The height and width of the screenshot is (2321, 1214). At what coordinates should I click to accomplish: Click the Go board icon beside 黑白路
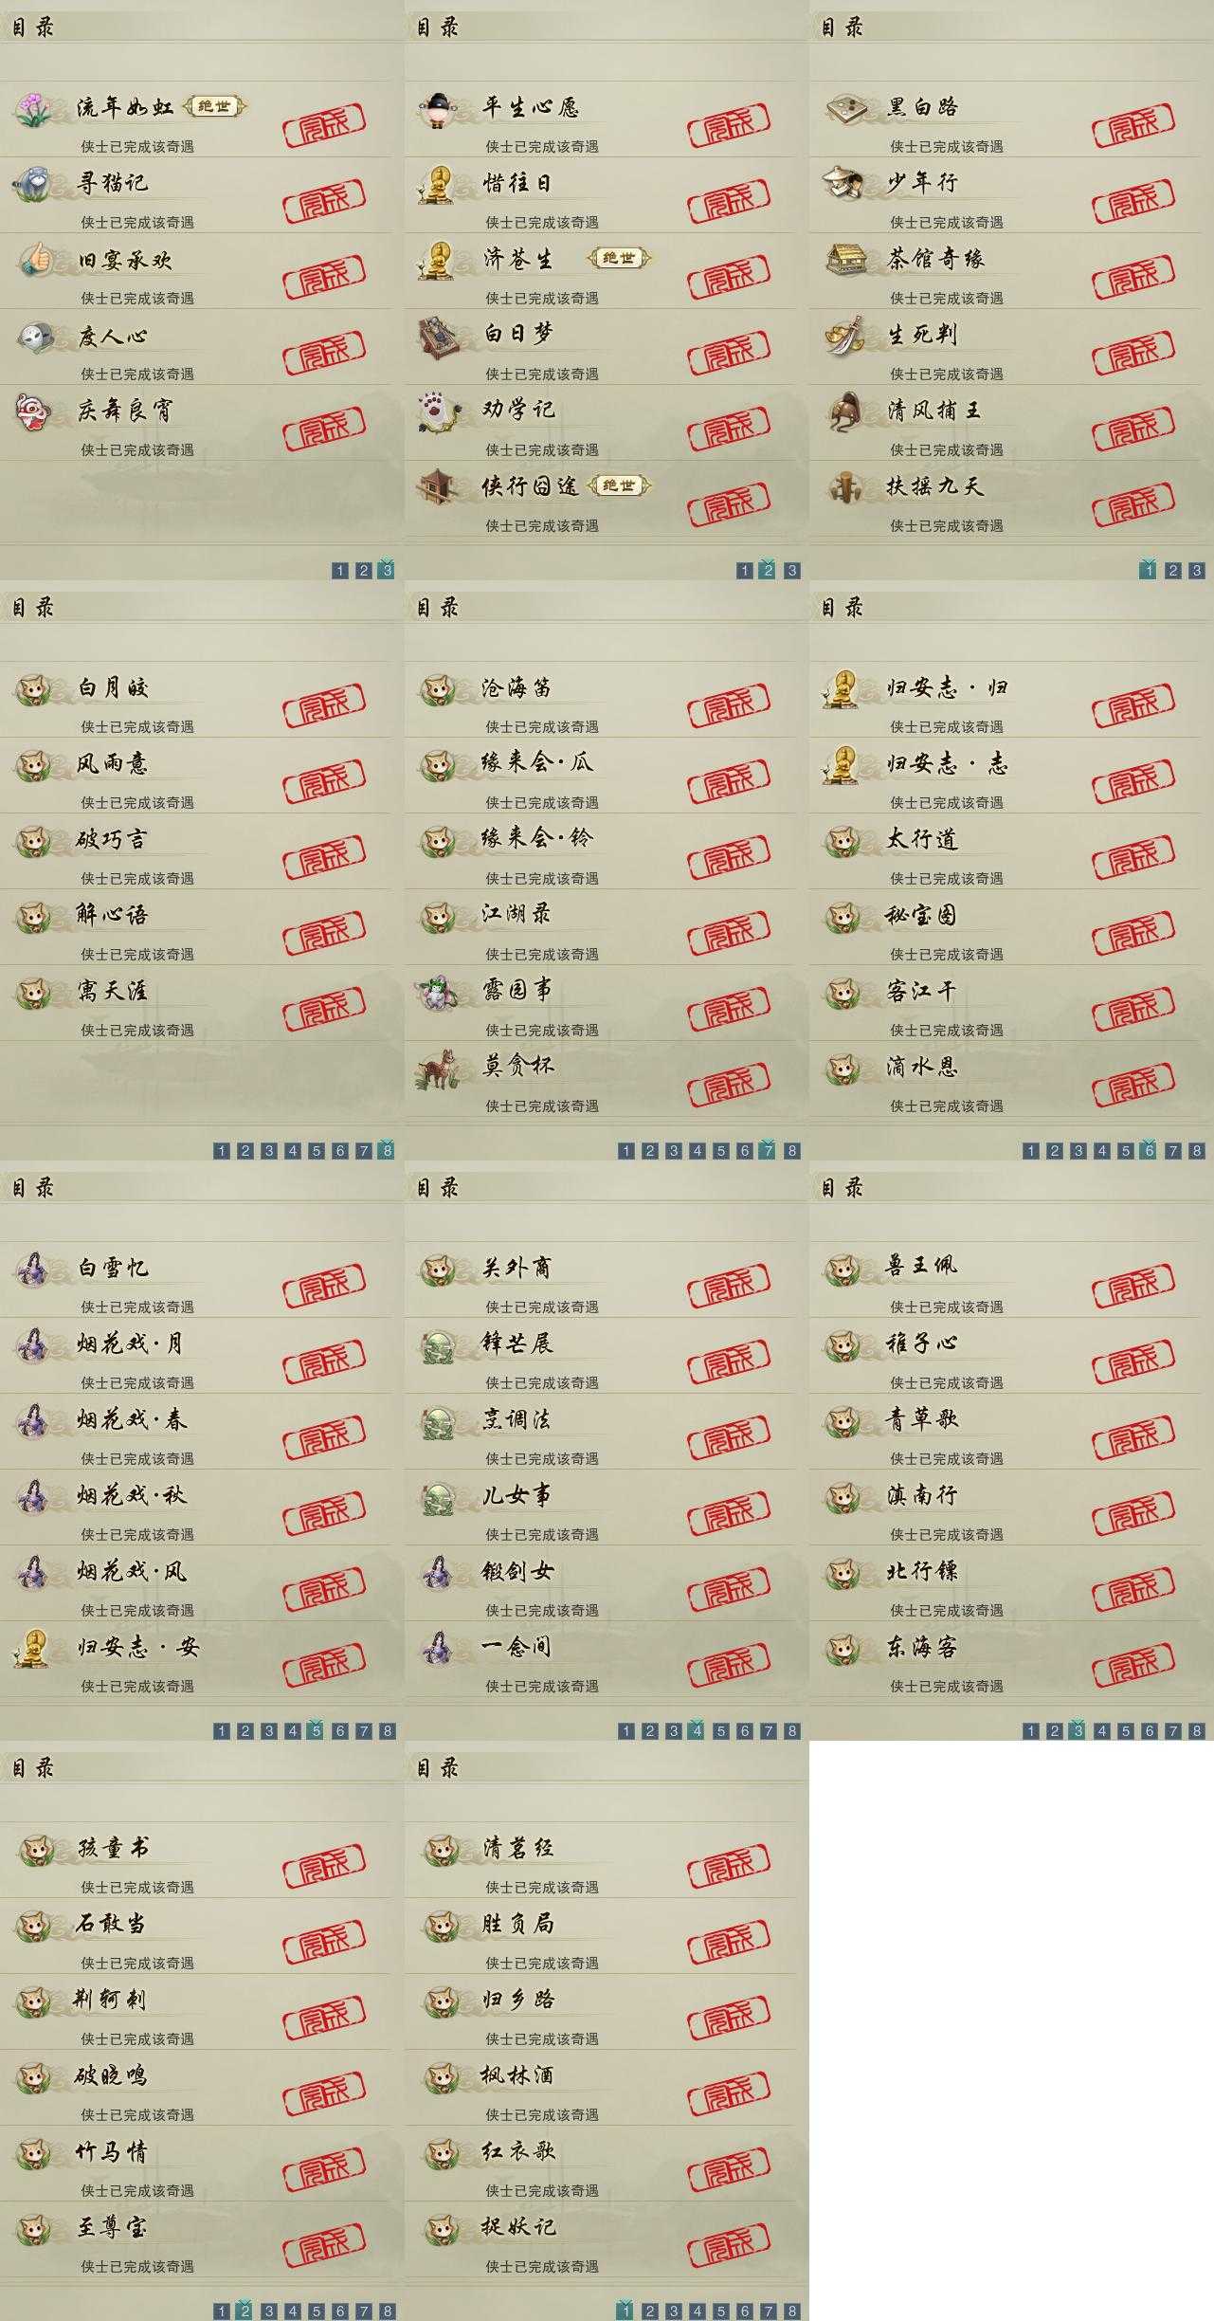click(843, 108)
